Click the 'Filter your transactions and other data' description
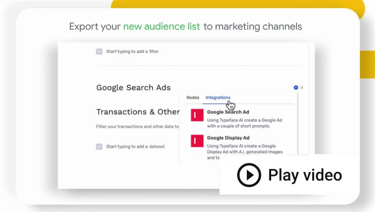 (x=137, y=127)
